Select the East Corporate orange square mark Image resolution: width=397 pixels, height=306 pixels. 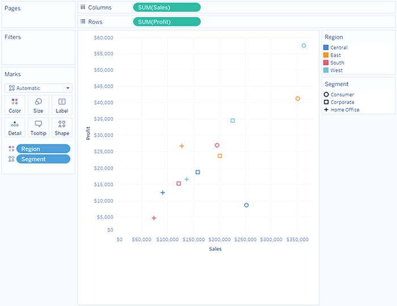pyautogui.click(x=220, y=156)
